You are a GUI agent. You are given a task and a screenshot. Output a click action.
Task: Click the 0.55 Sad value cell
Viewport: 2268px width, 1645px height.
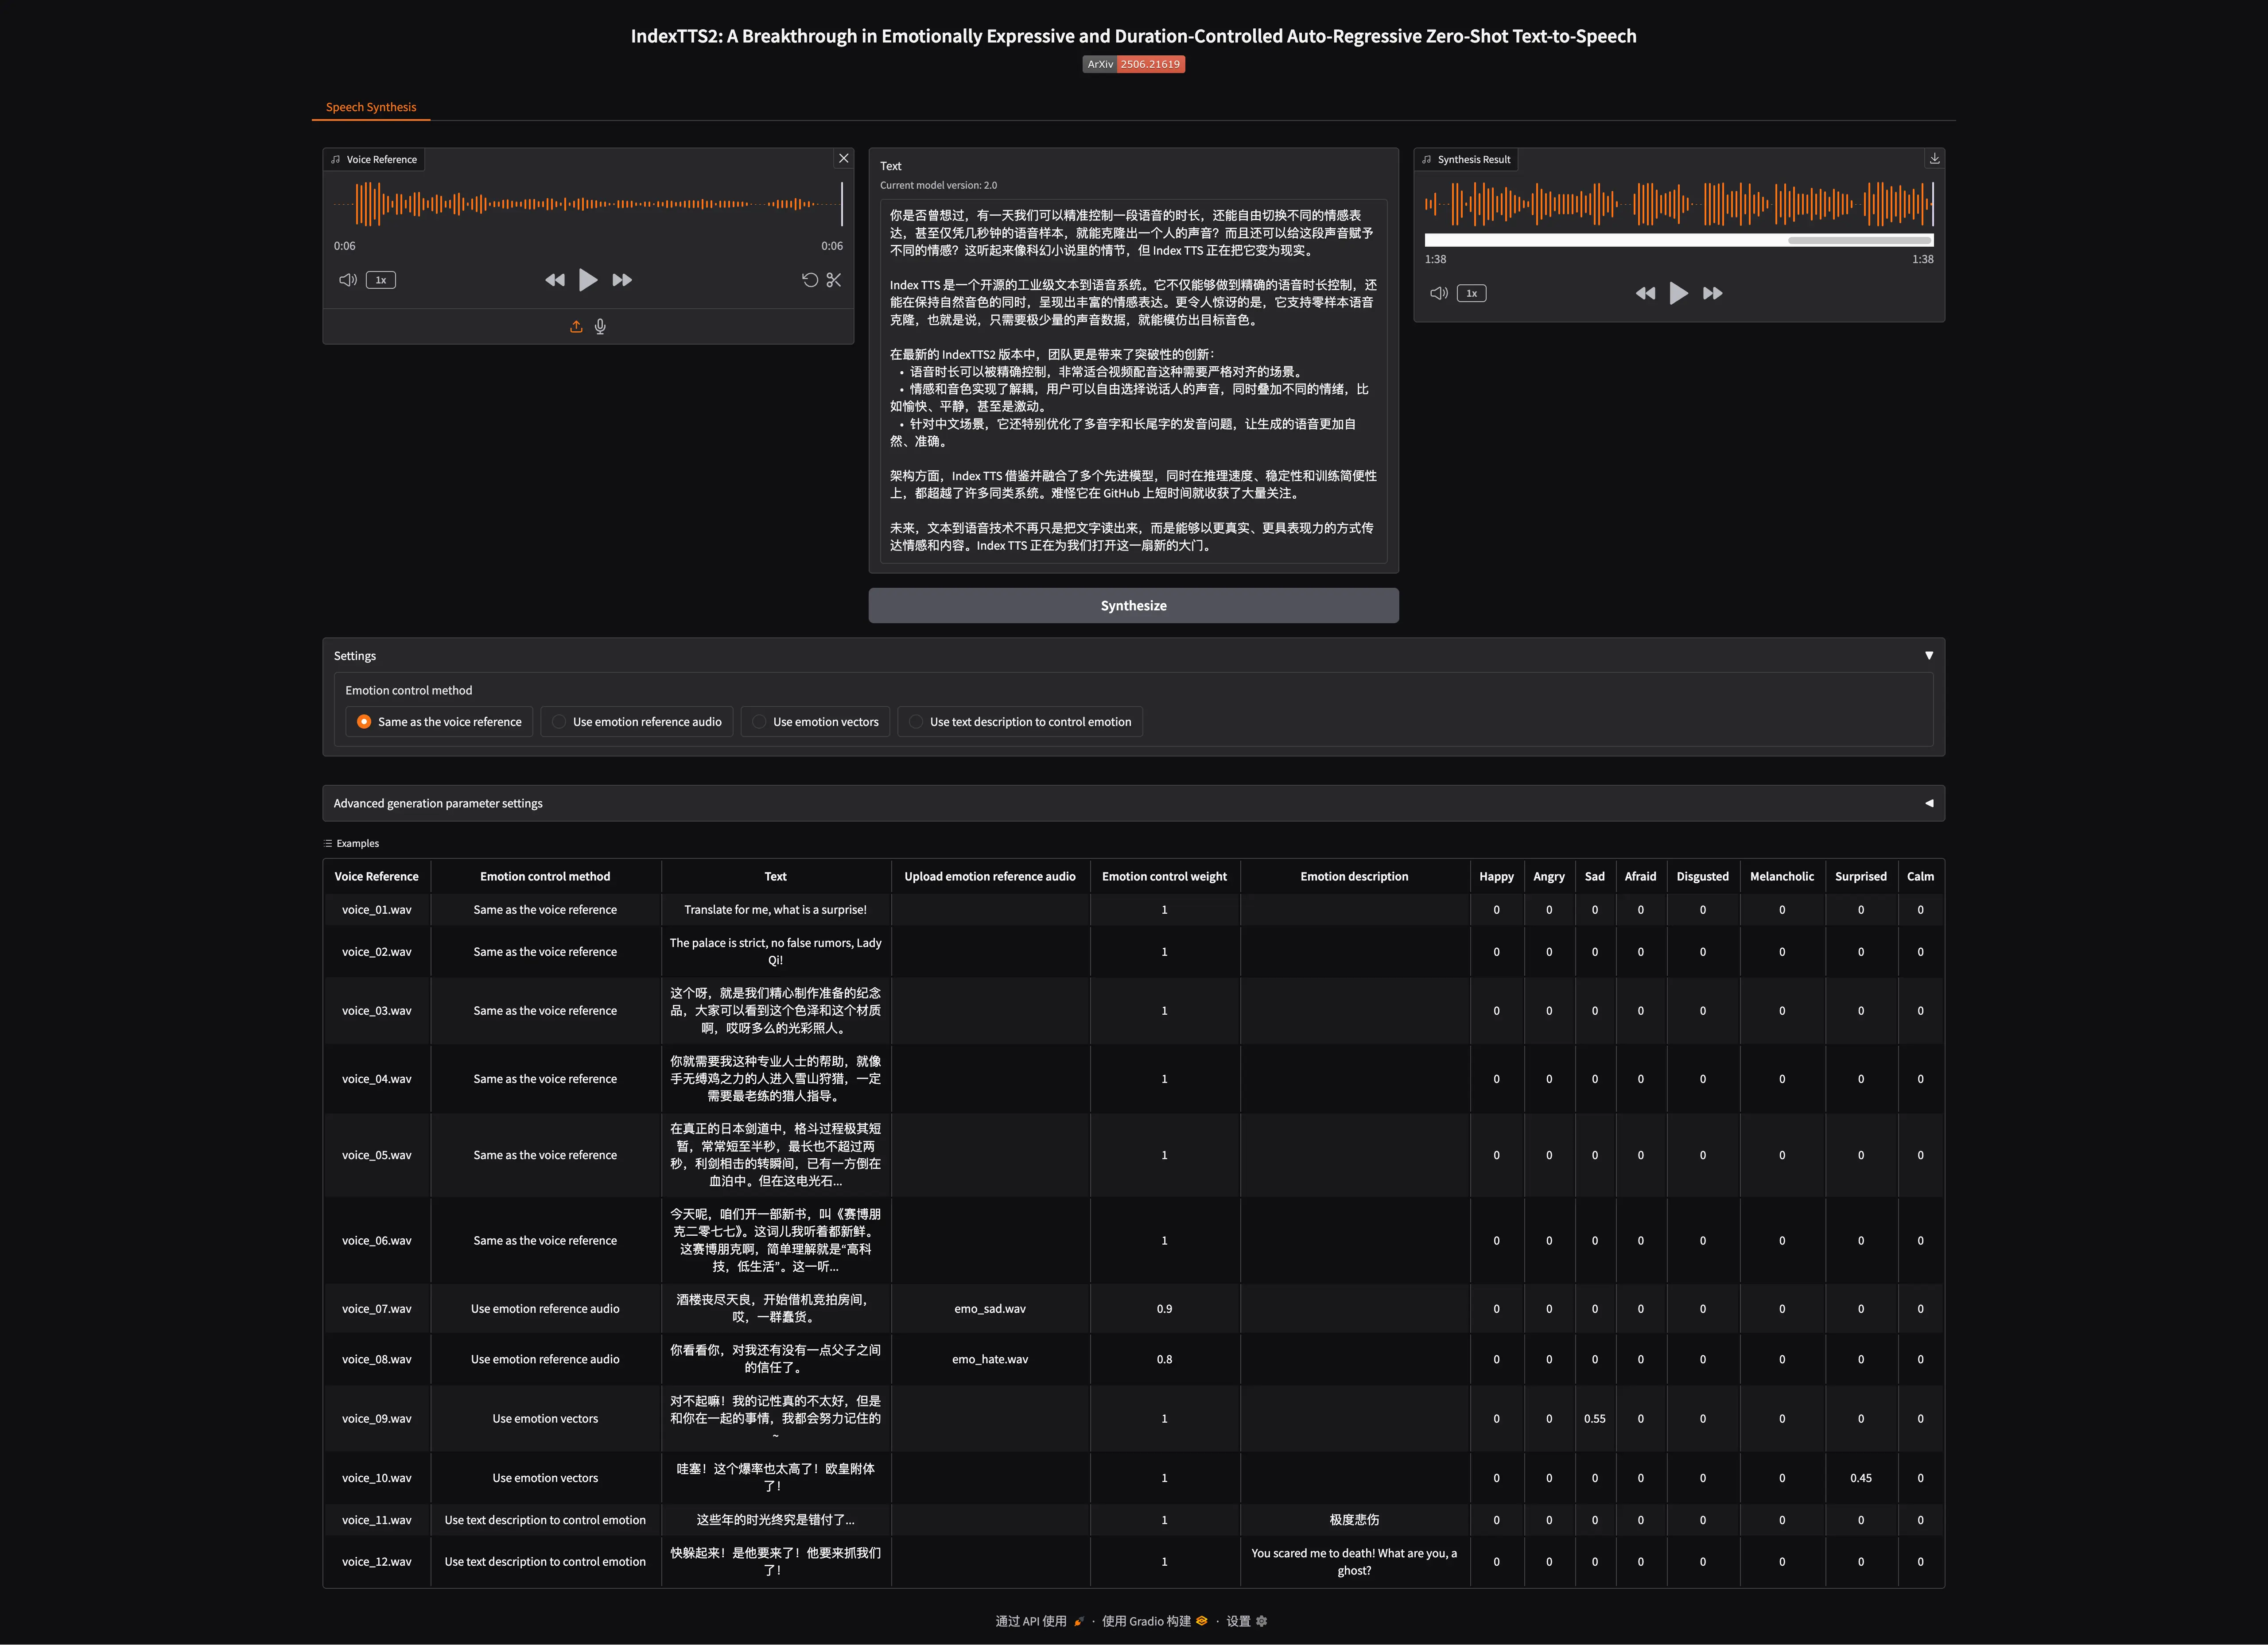tap(1595, 1419)
